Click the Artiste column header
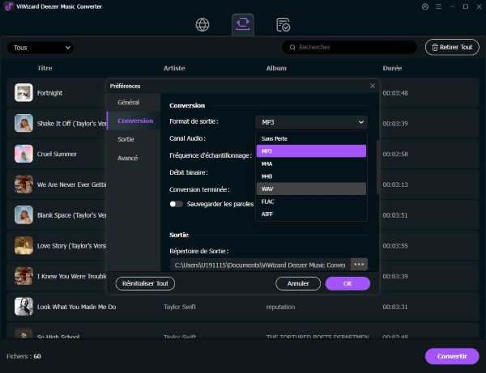This screenshot has height=373, width=486. click(x=174, y=68)
